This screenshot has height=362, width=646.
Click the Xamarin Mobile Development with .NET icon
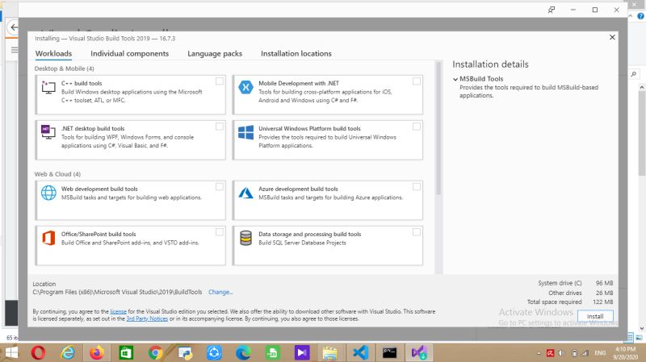coord(245,87)
